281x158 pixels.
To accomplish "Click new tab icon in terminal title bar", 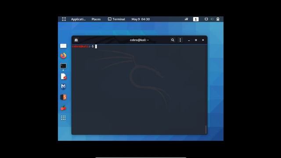I will tap(76, 40).
